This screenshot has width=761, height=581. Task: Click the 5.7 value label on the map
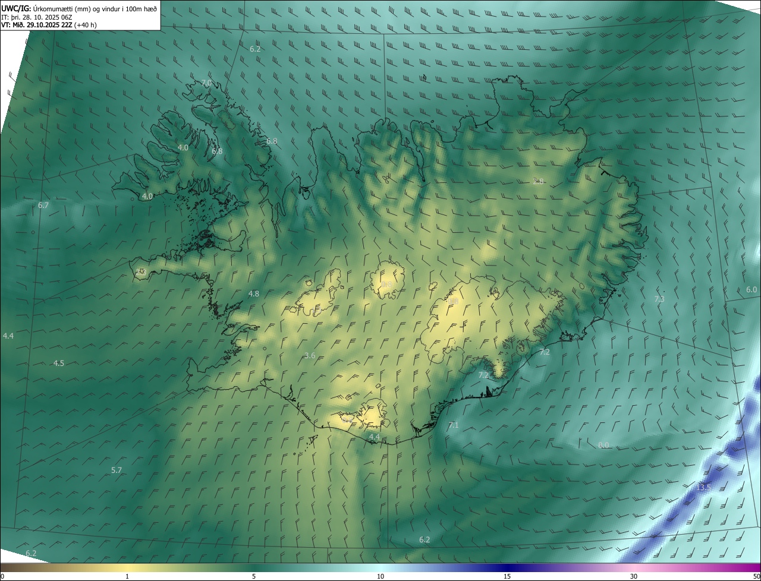coord(117,470)
